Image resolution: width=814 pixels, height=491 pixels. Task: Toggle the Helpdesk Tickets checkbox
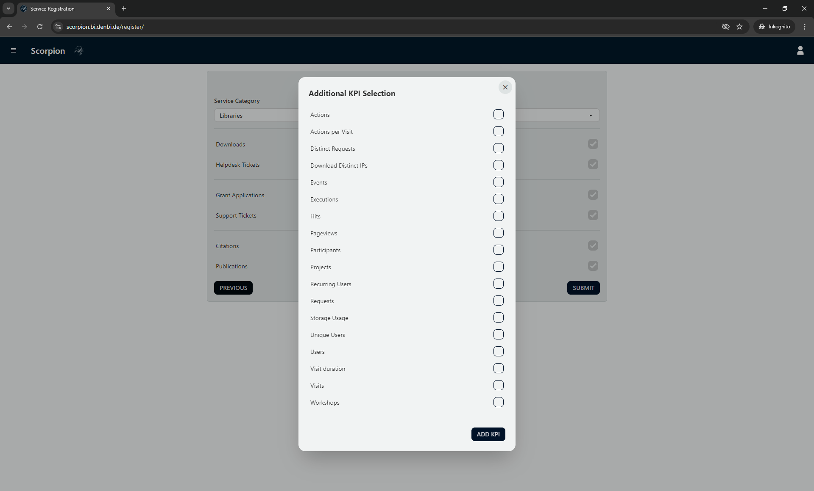[x=593, y=164]
